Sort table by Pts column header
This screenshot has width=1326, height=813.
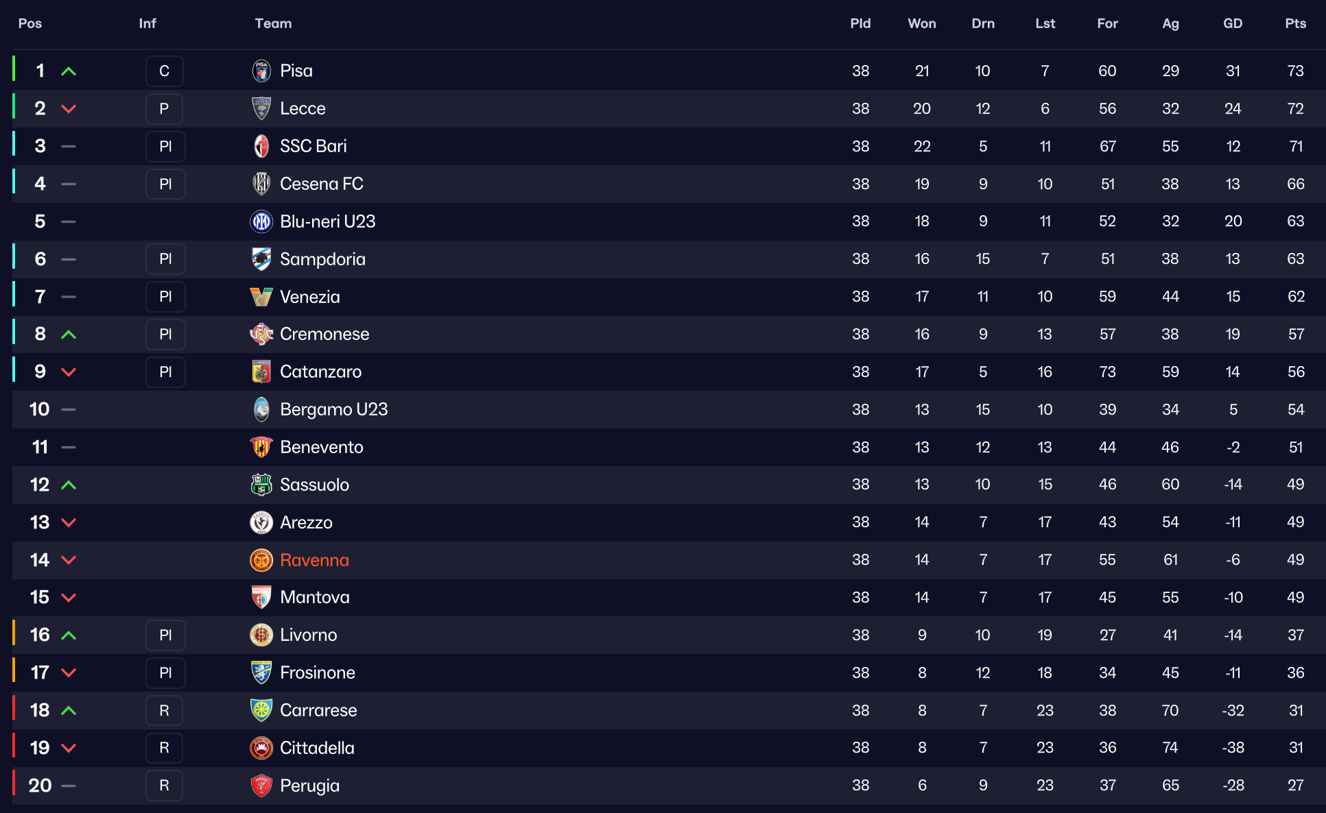1295,23
